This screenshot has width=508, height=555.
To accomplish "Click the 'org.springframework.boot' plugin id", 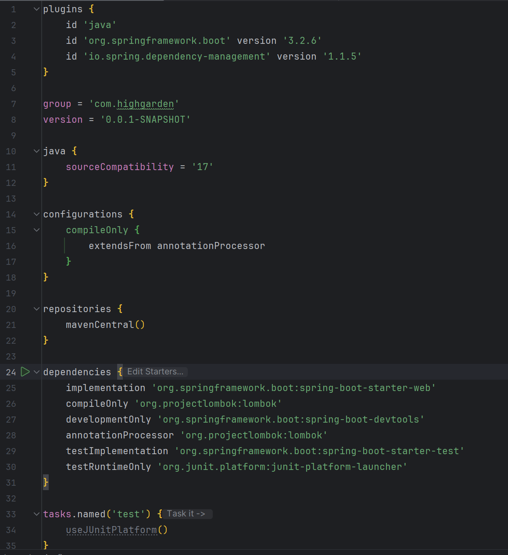I will [x=157, y=41].
